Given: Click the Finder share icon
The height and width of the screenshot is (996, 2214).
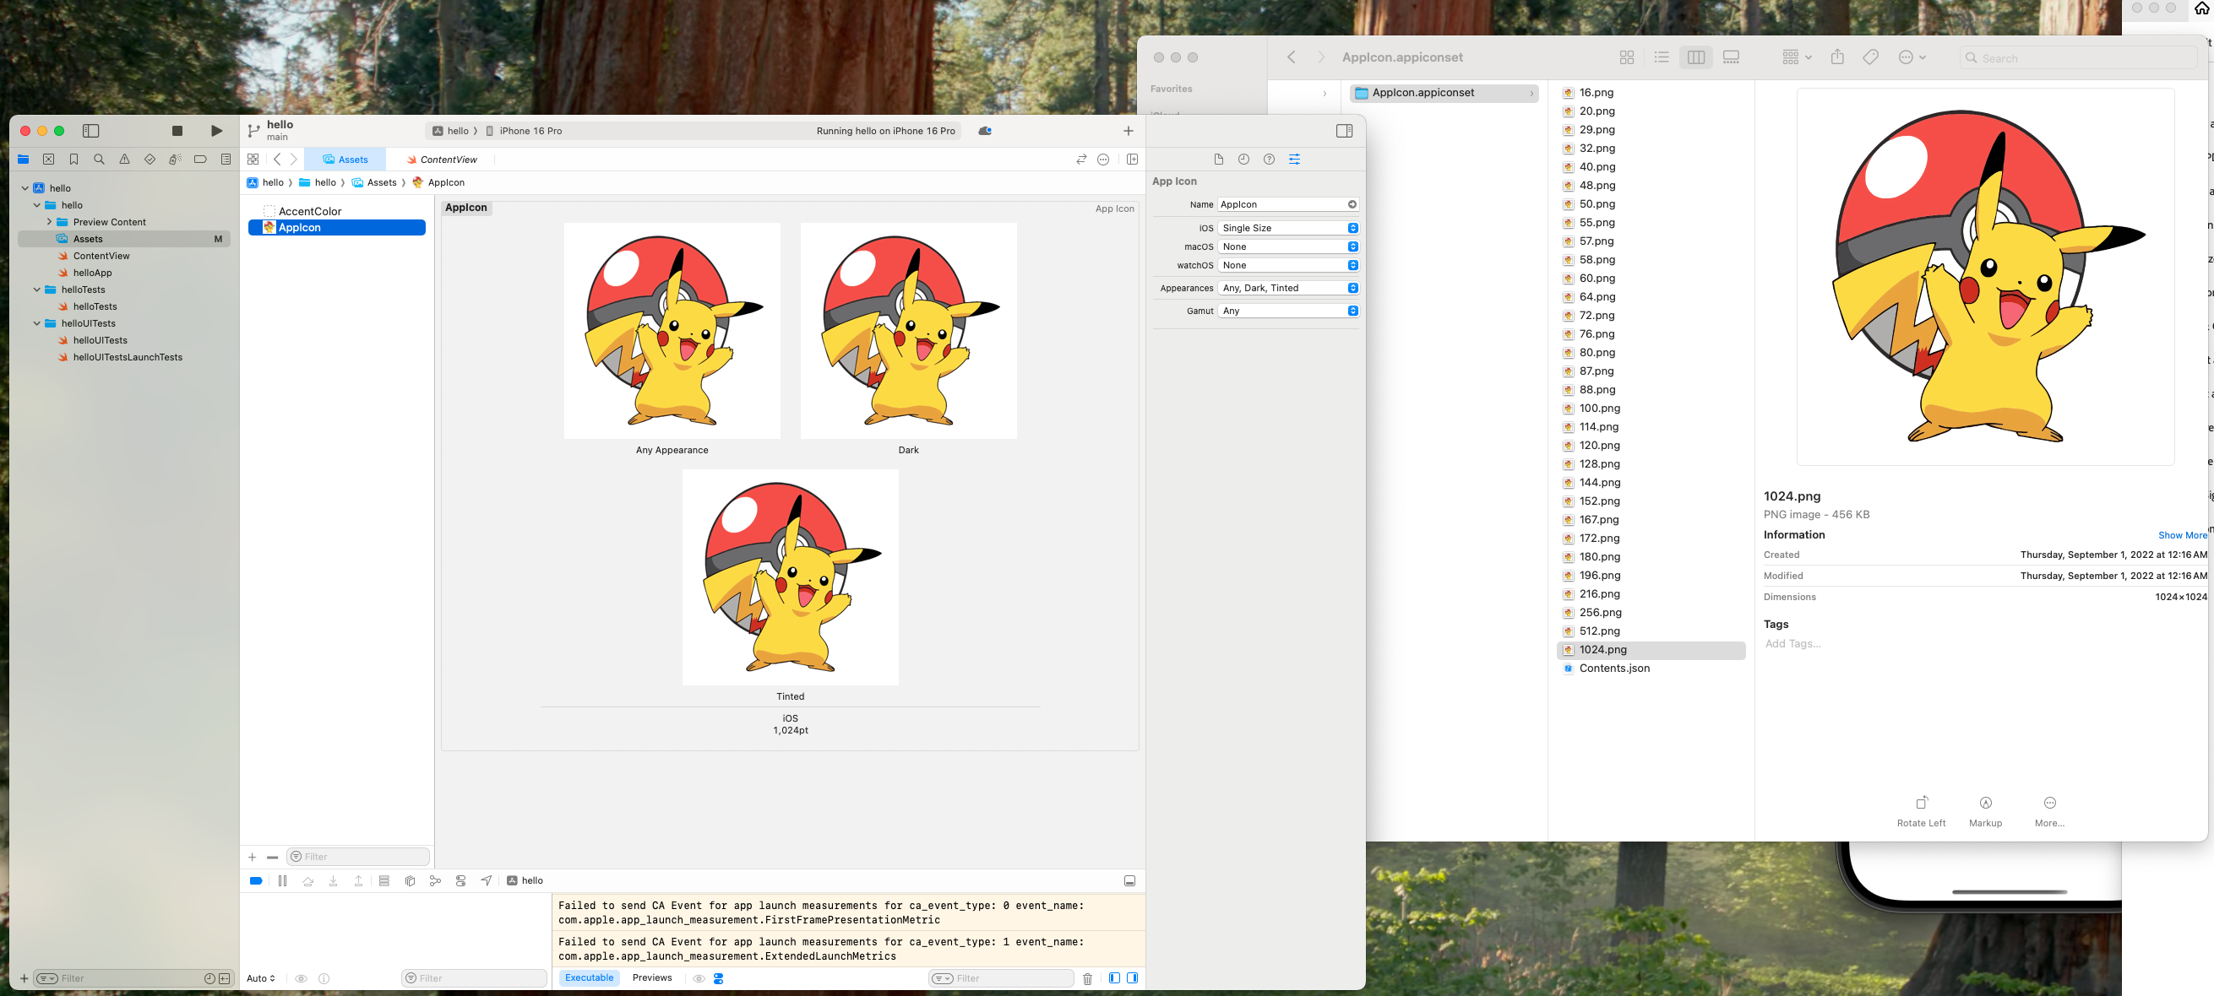Looking at the screenshot, I should pyautogui.click(x=1836, y=57).
